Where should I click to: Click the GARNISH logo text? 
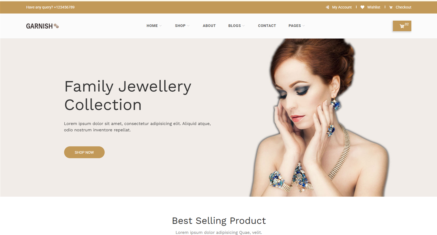pyautogui.click(x=39, y=26)
